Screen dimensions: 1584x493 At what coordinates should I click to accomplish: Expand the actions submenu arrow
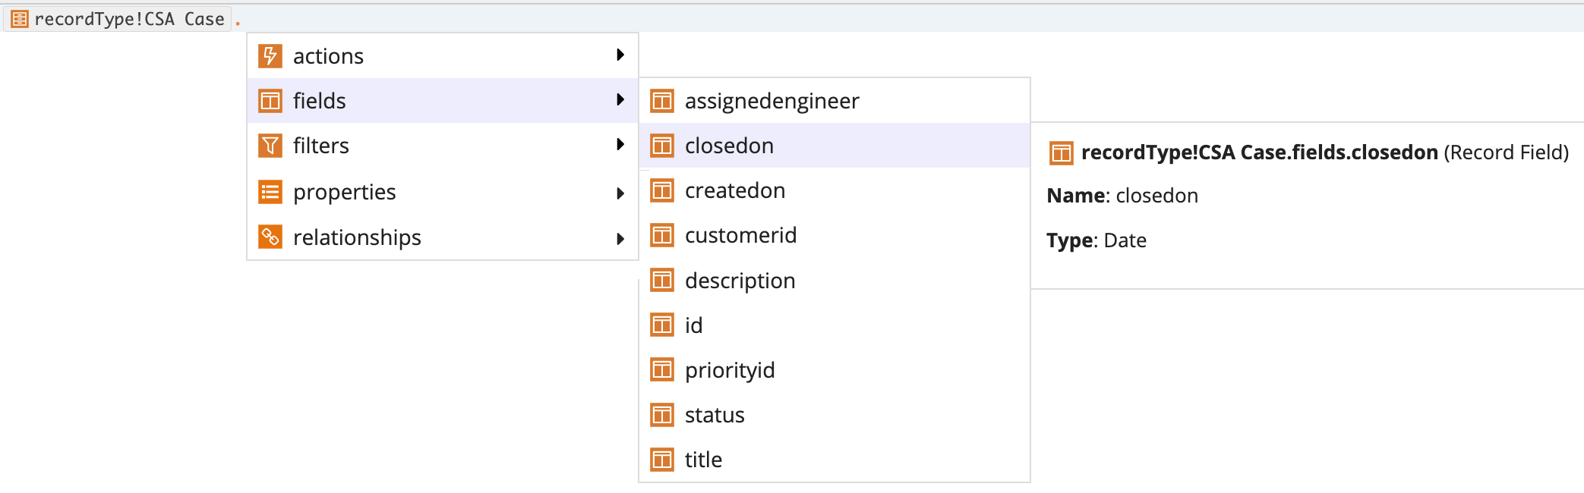point(620,55)
